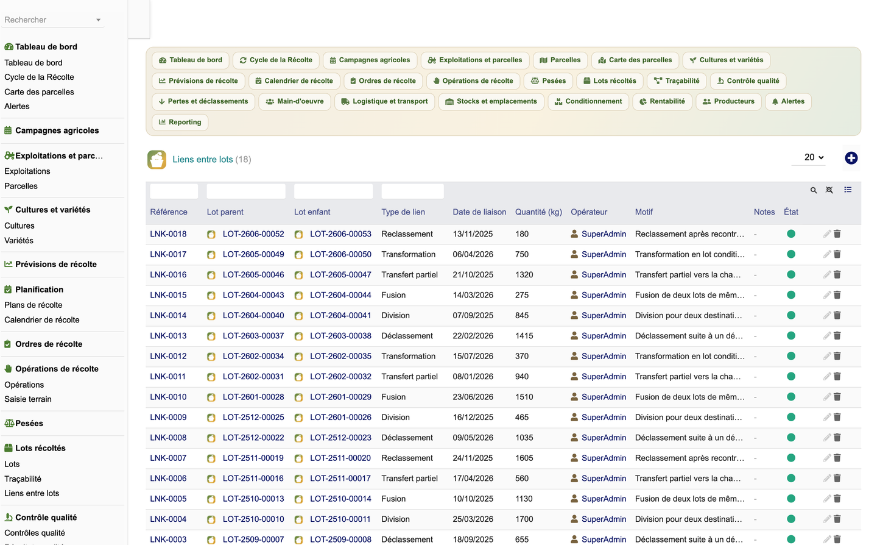Delete row LNK-0005 with trash icon
The width and height of the screenshot is (880, 545).
pyautogui.click(x=837, y=499)
